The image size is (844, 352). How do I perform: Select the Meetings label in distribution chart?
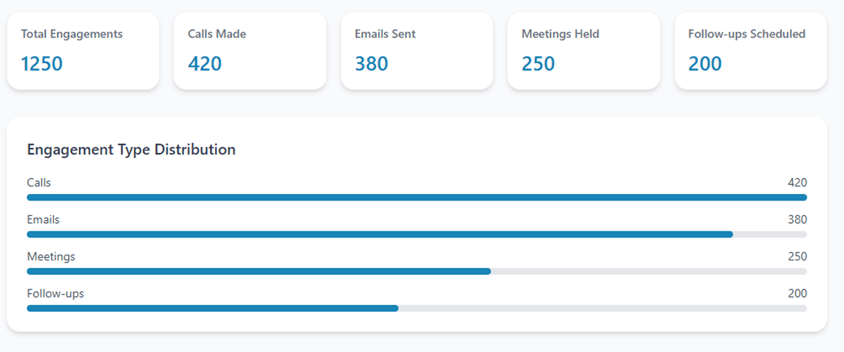pyautogui.click(x=51, y=256)
